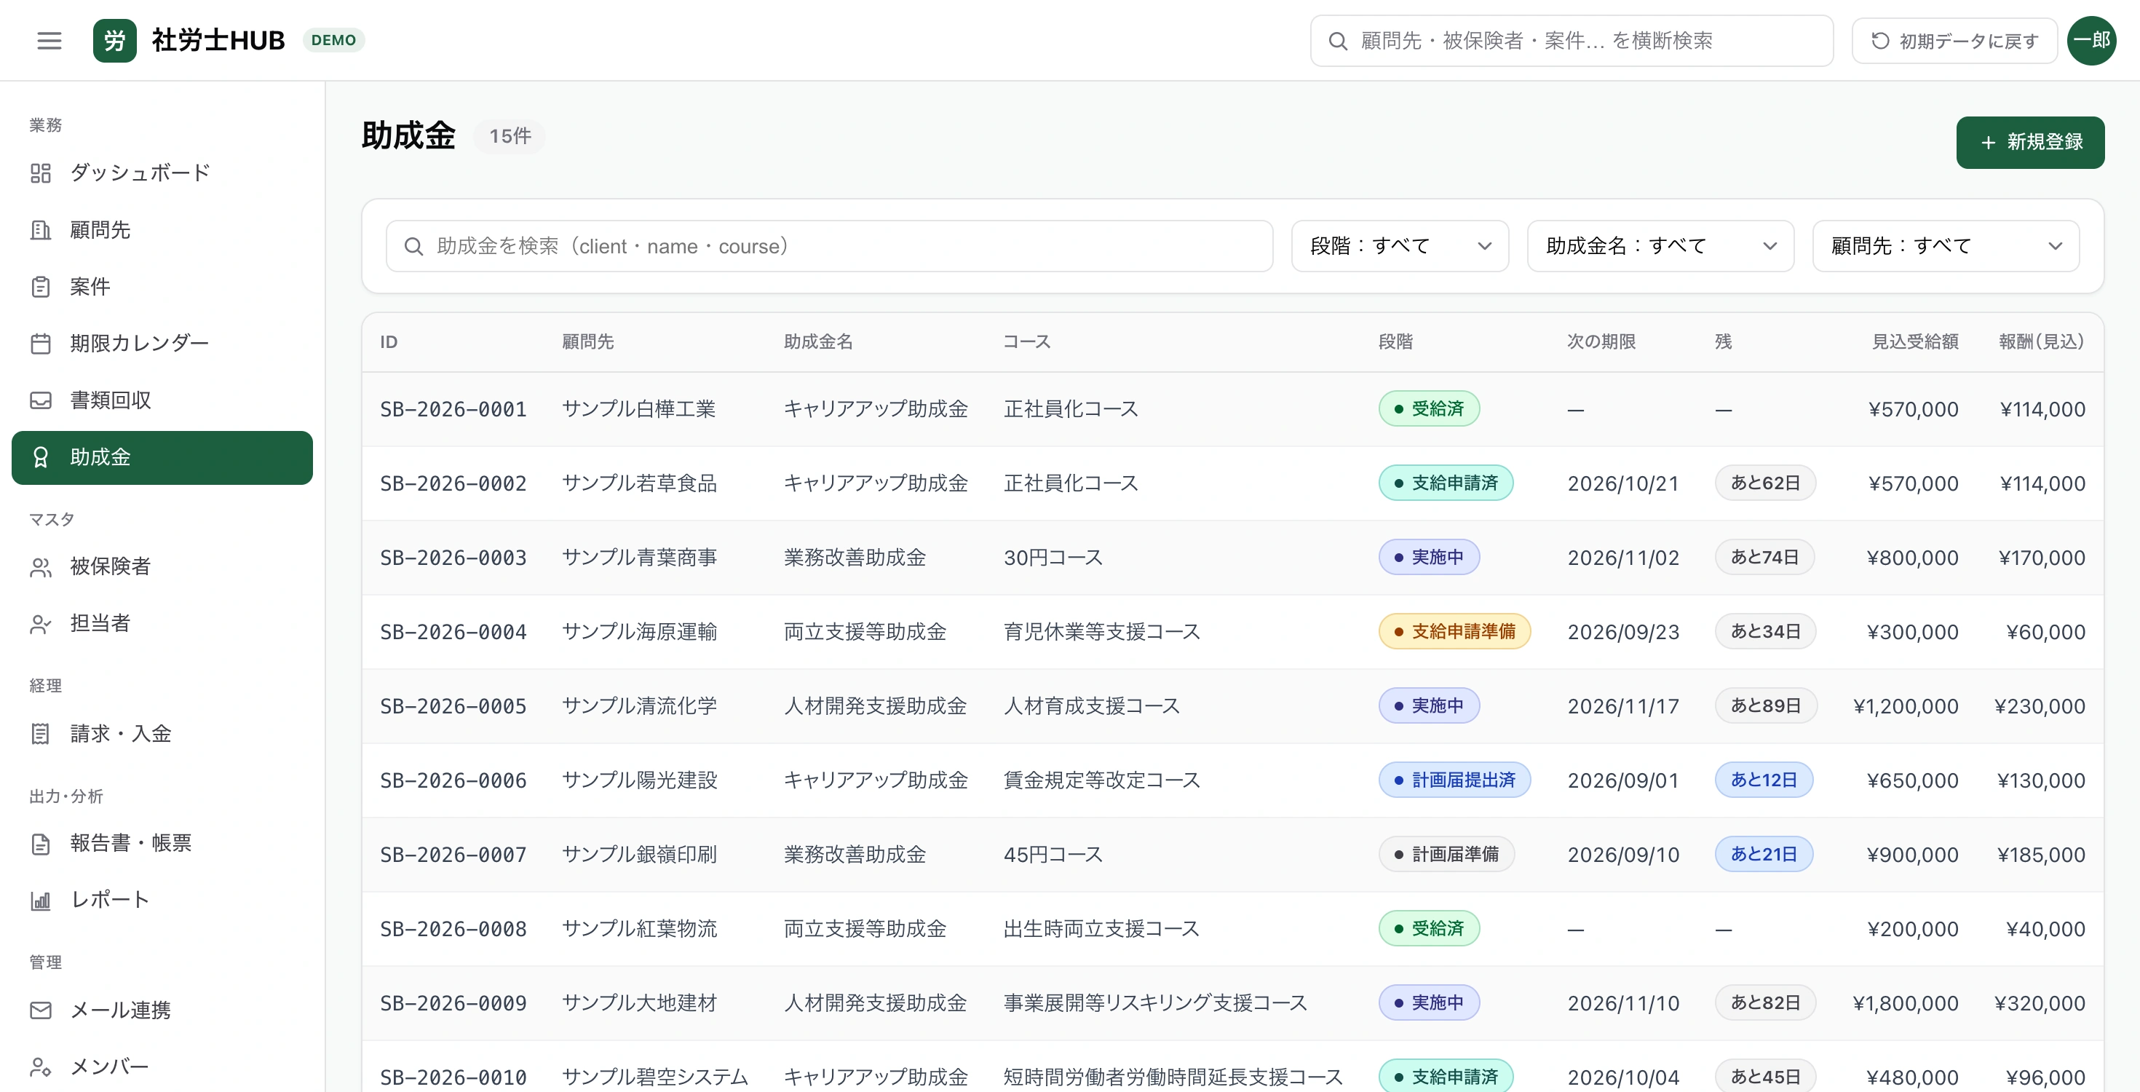2140x1092 pixels.
Task: Click the plus icon on 新規登録
Action: point(1988,143)
